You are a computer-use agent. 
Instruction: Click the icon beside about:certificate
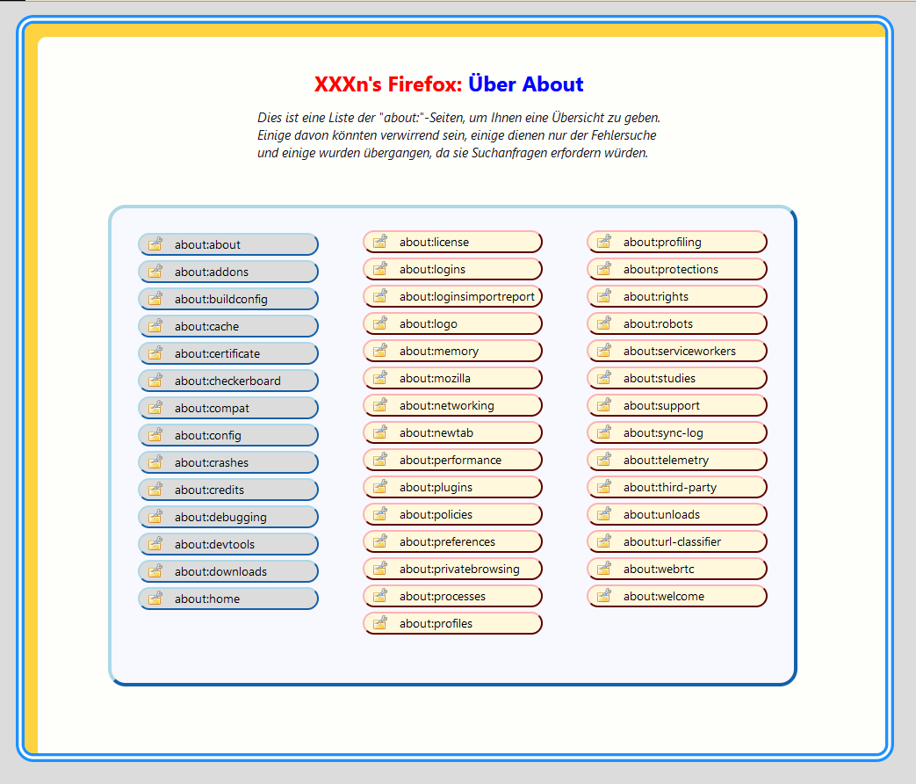pos(155,353)
